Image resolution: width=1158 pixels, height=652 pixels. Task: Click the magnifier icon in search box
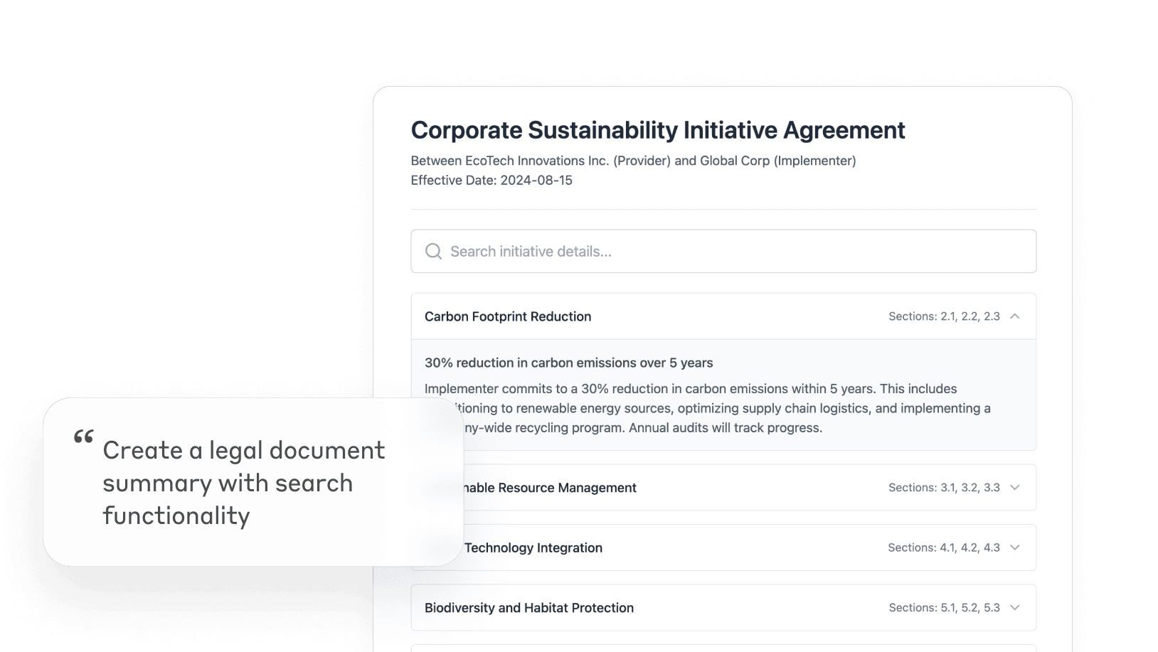pyautogui.click(x=433, y=251)
